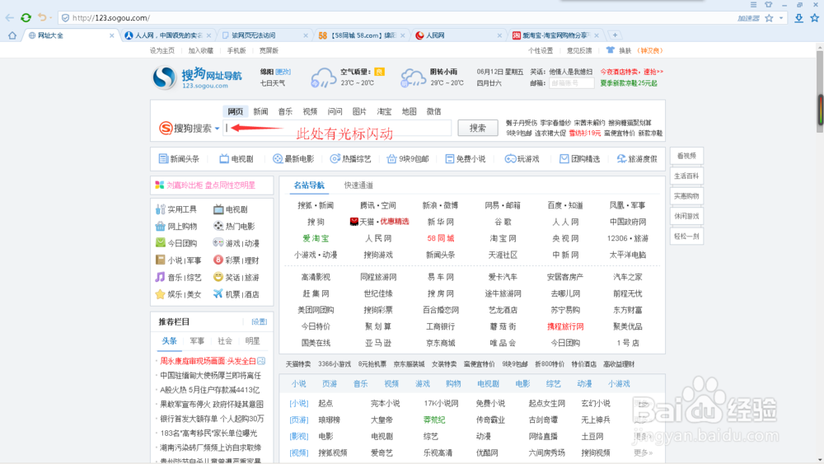The height and width of the screenshot is (464, 824).
Task: Expand 更多 in the 视频 row
Action: (x=643, y=452)
